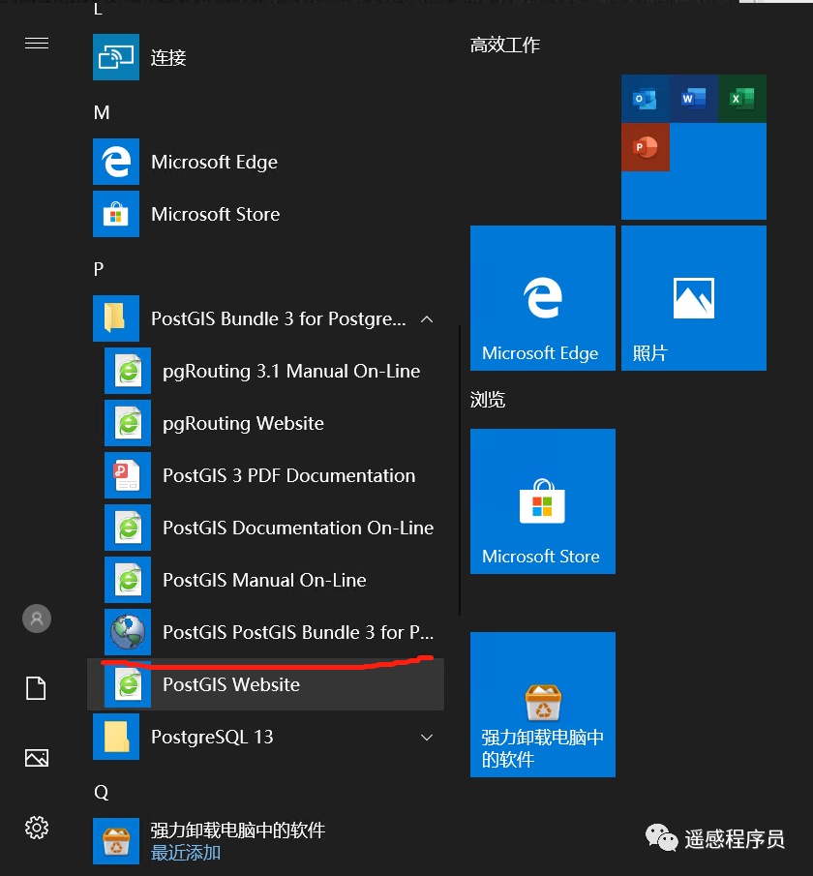Open Settings gear icon
This screenshot has width=813, height=876.
[37, 828]
